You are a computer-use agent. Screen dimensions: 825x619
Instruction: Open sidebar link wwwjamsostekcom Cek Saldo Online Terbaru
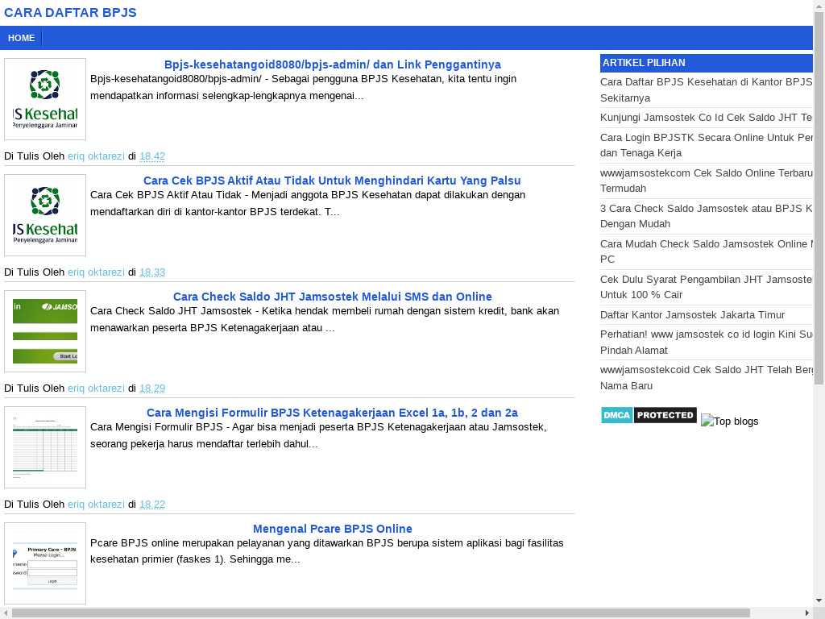click(x=706, y=181)
